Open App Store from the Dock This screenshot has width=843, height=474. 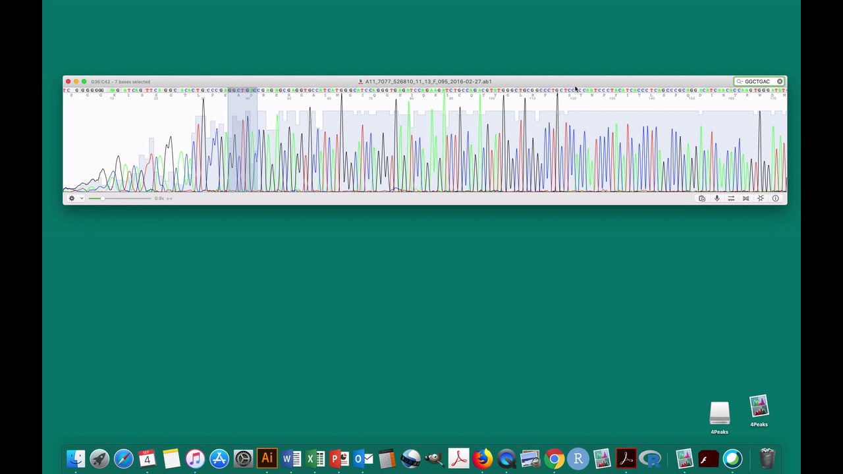pyautogui.click(x=219, y=458)
